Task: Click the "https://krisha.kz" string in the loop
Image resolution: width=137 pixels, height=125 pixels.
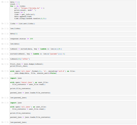Action: [x=30, y=8]
